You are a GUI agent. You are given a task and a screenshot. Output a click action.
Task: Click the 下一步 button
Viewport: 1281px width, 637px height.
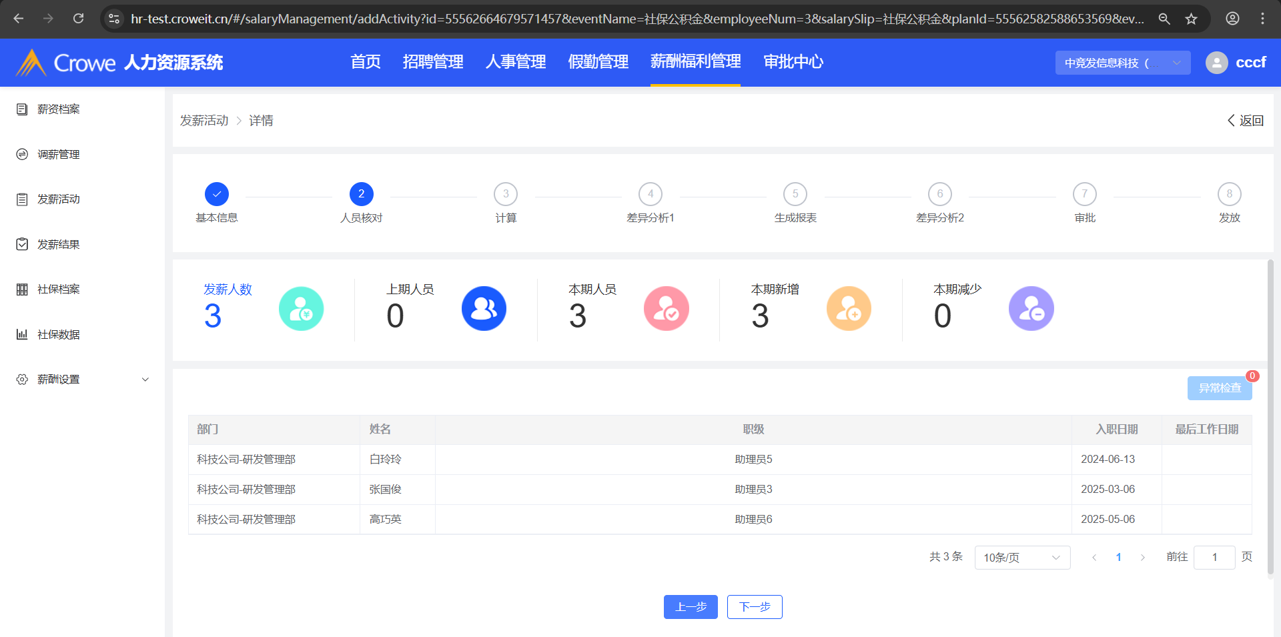pyautogui.click(x=754, y=607)
